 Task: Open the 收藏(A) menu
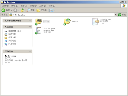pyautogui.click(x=33, y=6)
